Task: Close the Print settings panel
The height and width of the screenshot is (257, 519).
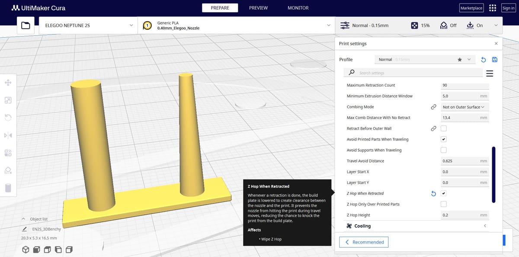Action: pos(496,44)
